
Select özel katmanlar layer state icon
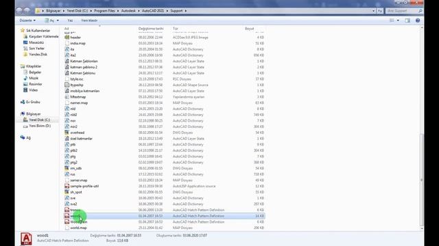(67, 138)
